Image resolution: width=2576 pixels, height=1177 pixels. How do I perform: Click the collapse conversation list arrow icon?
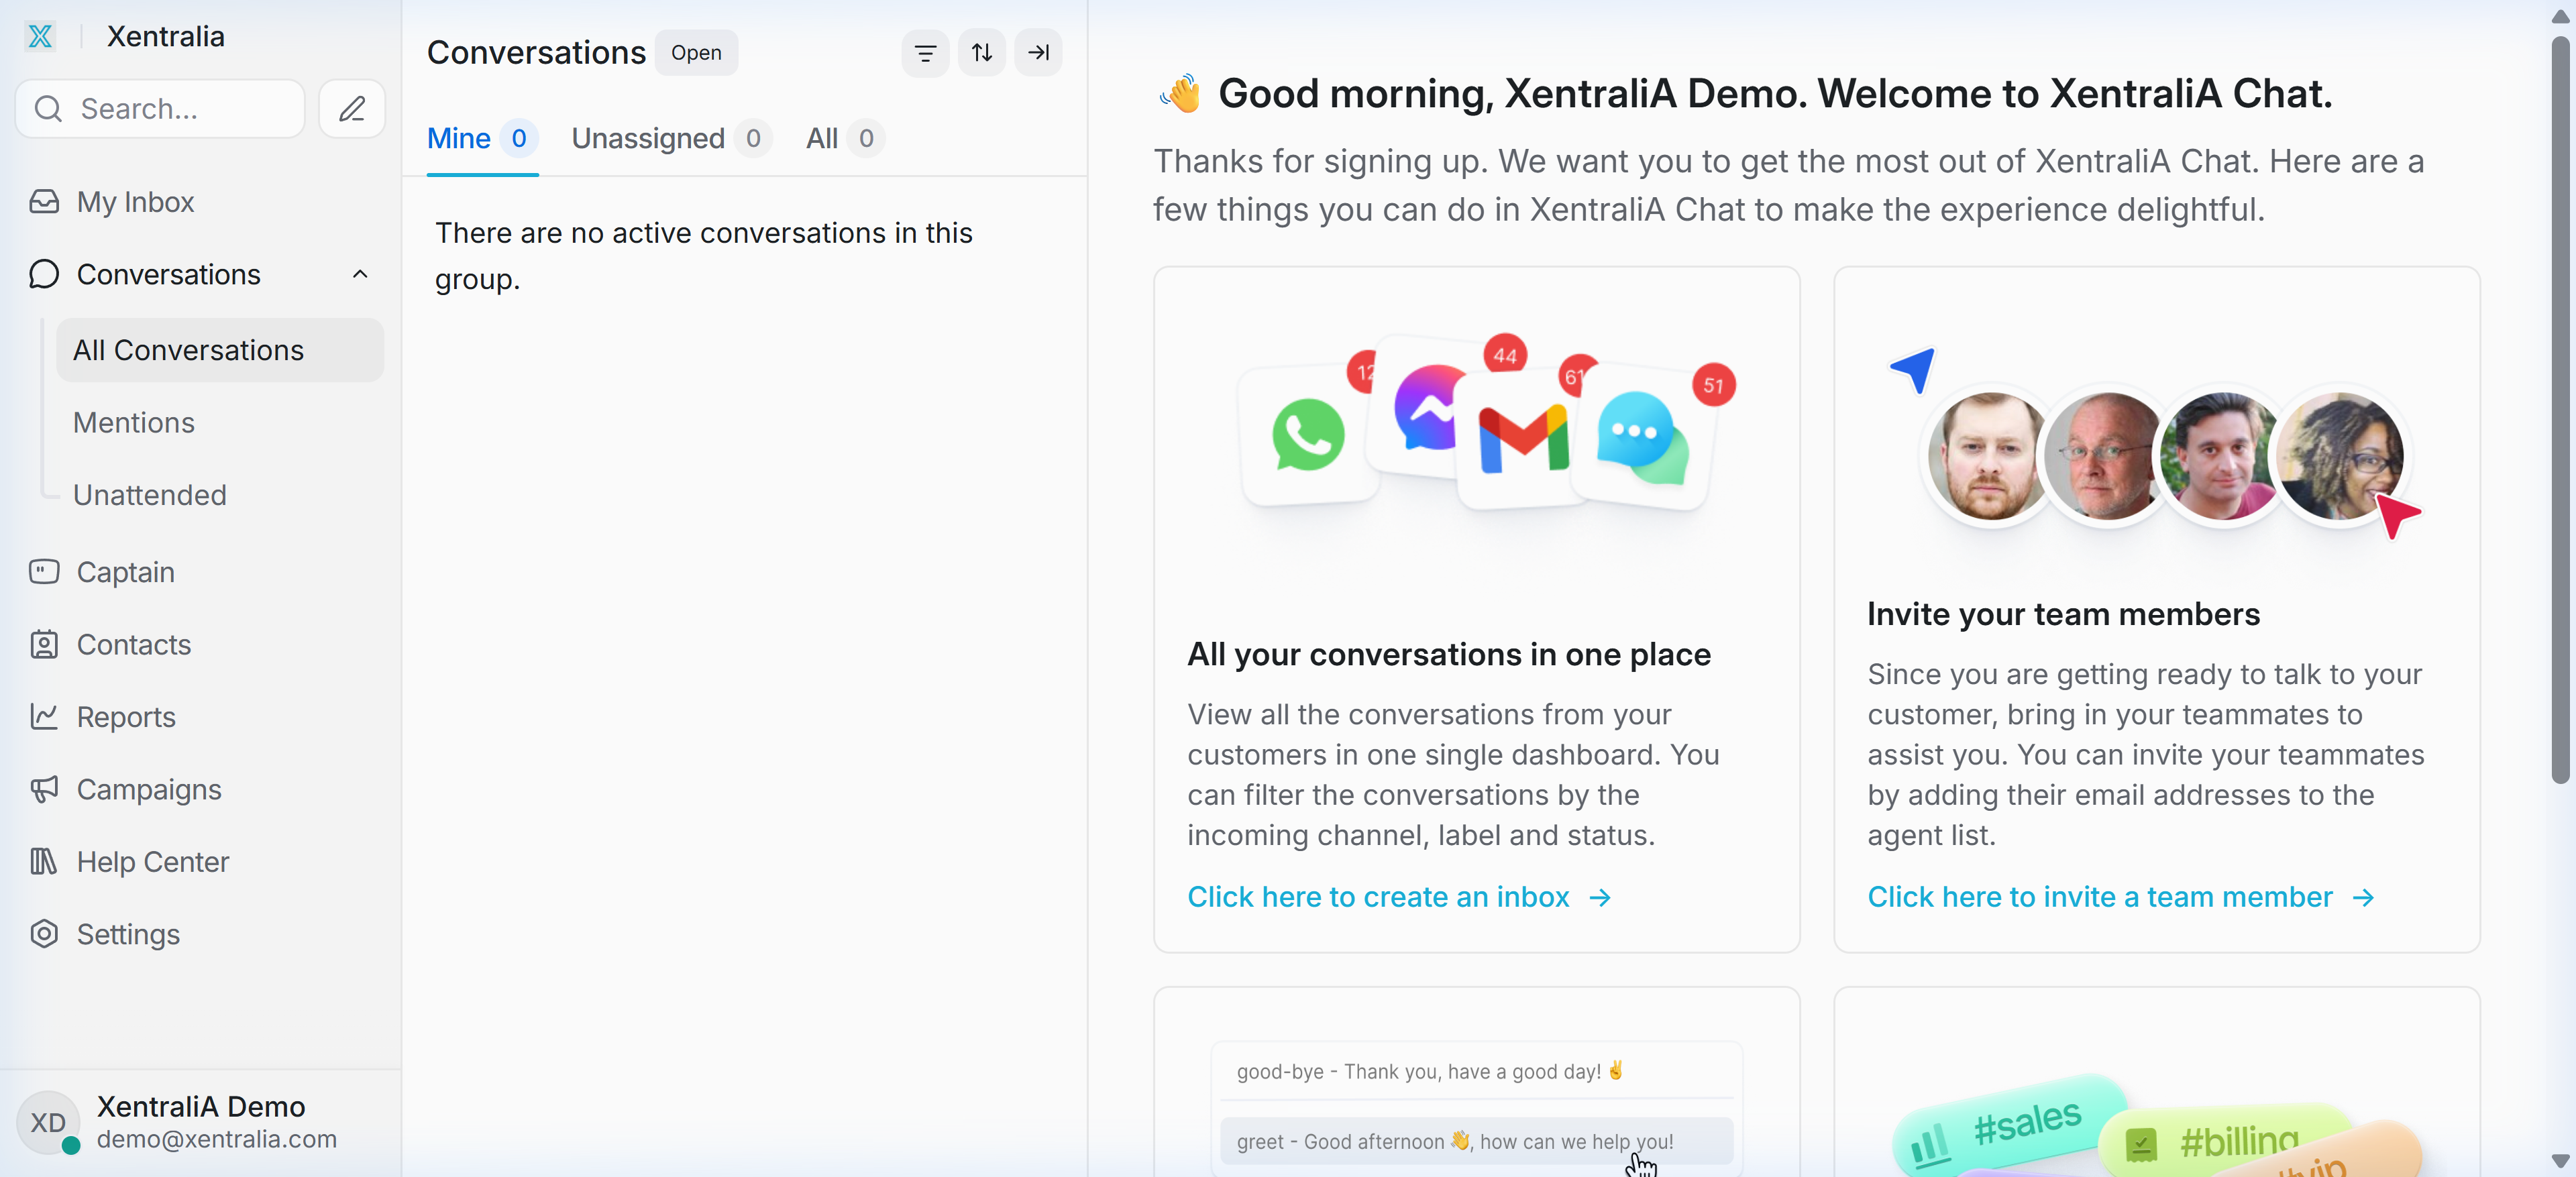pos(1038,53)
